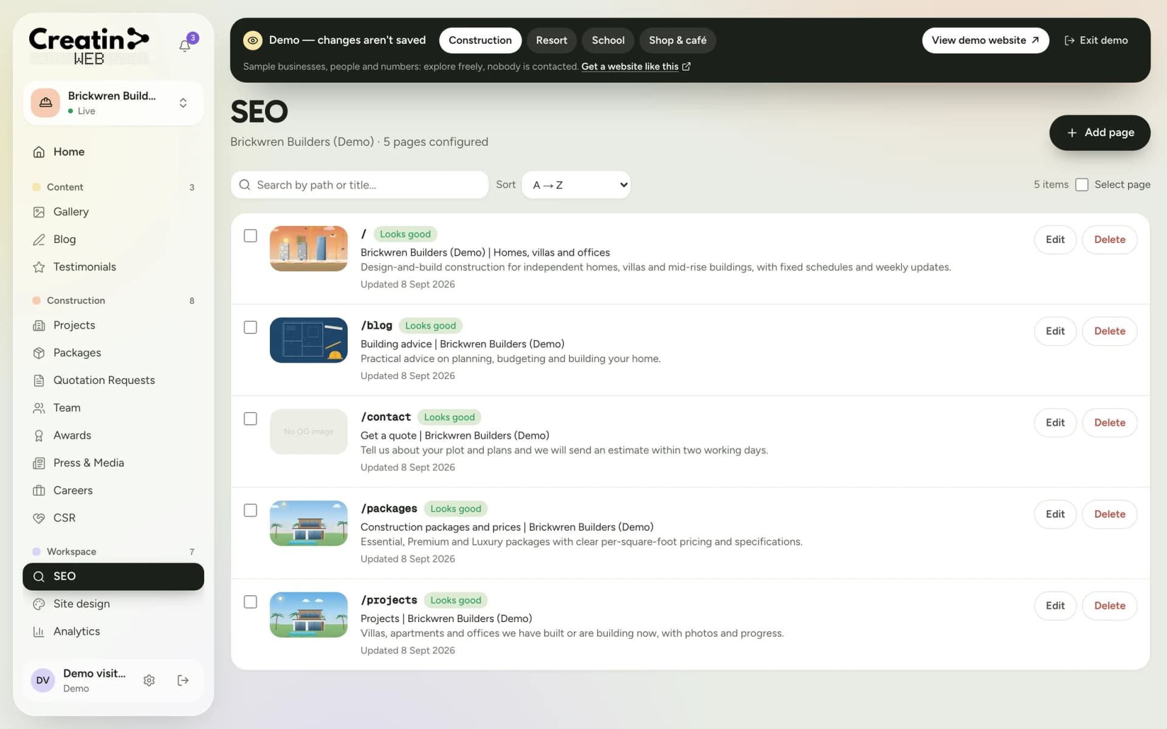Click the Home house icon

(x=39, y=152)
